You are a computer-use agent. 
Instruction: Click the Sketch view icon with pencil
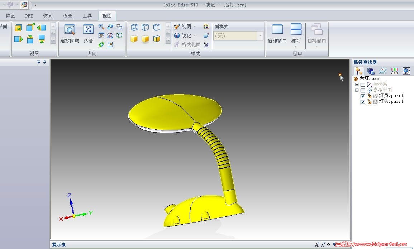click(110, 44)
